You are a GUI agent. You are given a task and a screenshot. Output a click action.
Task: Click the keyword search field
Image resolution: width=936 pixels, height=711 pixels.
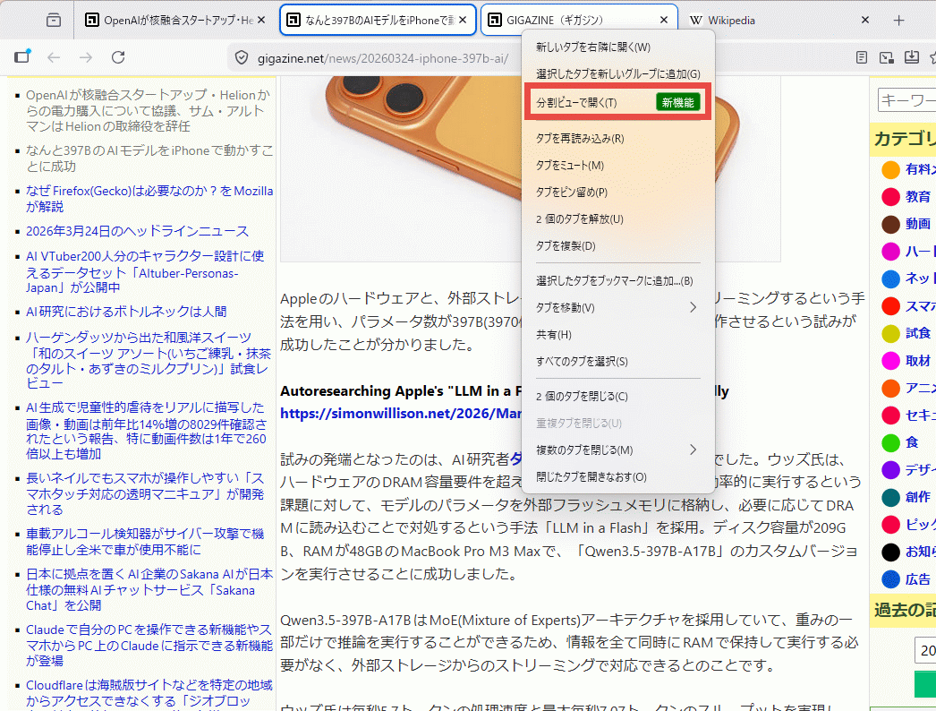tap(906, 99)
